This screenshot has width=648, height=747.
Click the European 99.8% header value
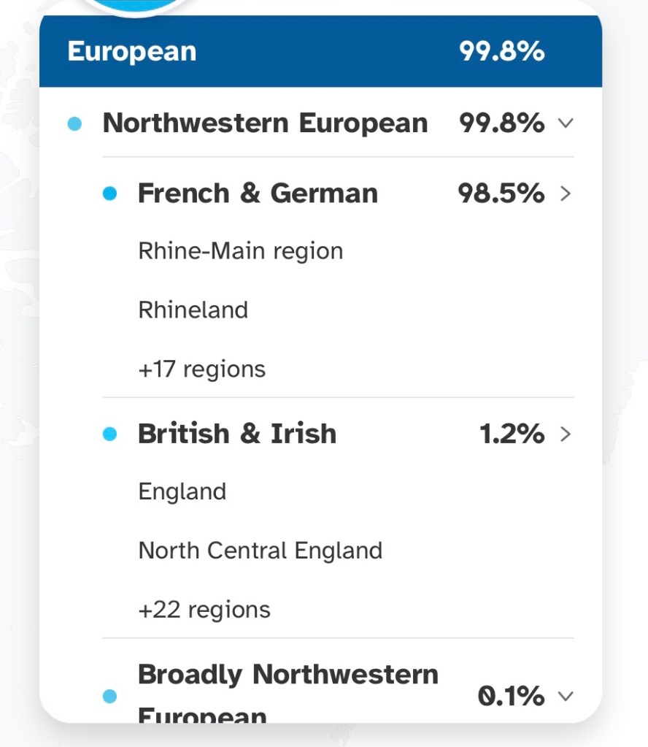tap(501, 52)
